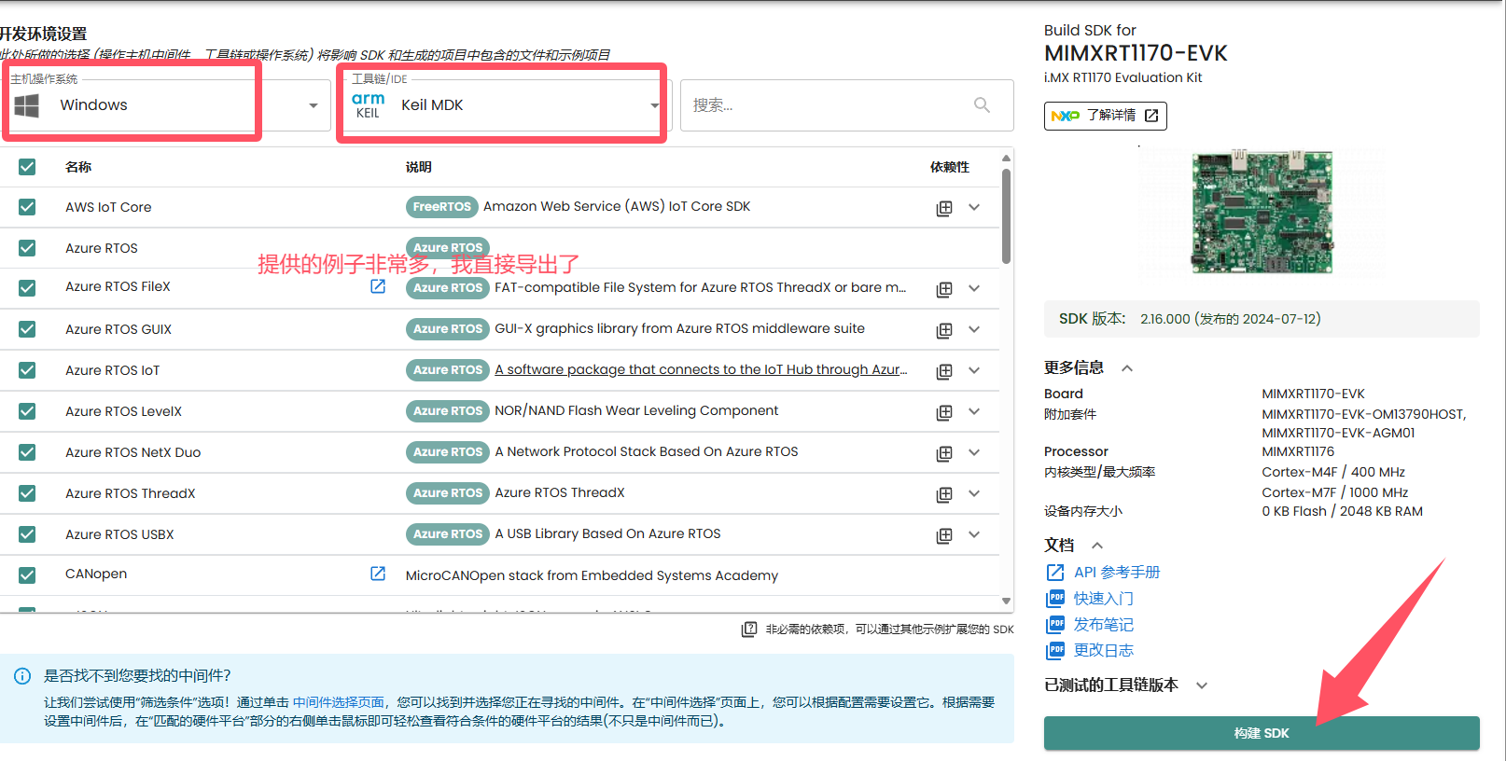Click the FreeRTOS tag on AWS IoT Core
1506x761 pixels.
click(442, 207)
